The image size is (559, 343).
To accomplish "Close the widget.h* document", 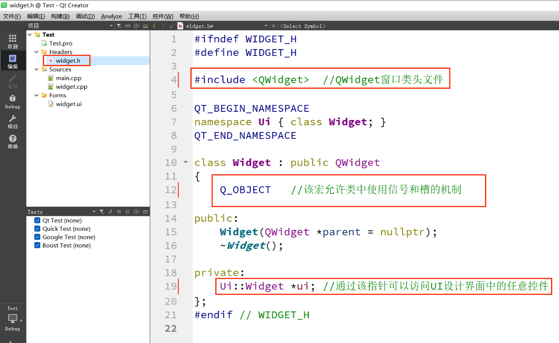I will click(x=274, y=26).
